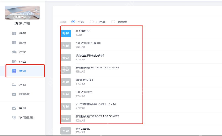The height and width of the screenshot is (136, 222).
Task: Open the 错题集 section in sidebar
Action: click(x=24, y=94)
